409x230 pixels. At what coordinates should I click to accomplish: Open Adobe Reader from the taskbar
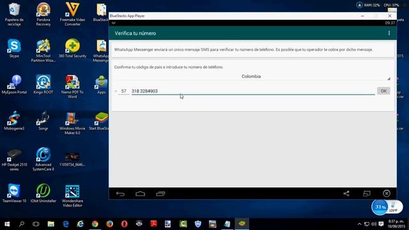pyautogui.click(x=153, y=224)
